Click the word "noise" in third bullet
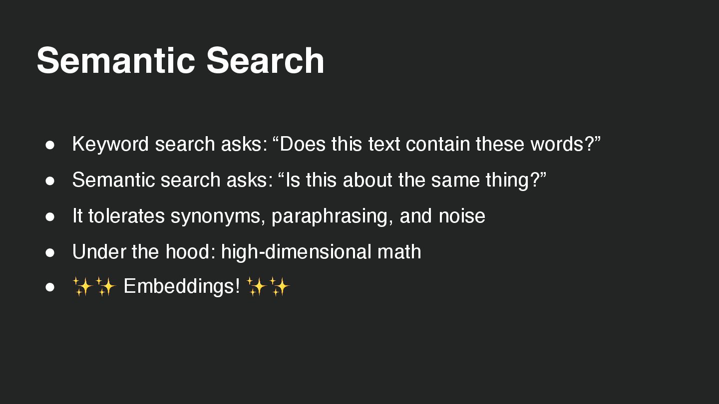Viewport: 719px width, 404px height. (462, 216)
